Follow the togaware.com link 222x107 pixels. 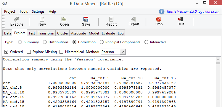coord(208,11)
